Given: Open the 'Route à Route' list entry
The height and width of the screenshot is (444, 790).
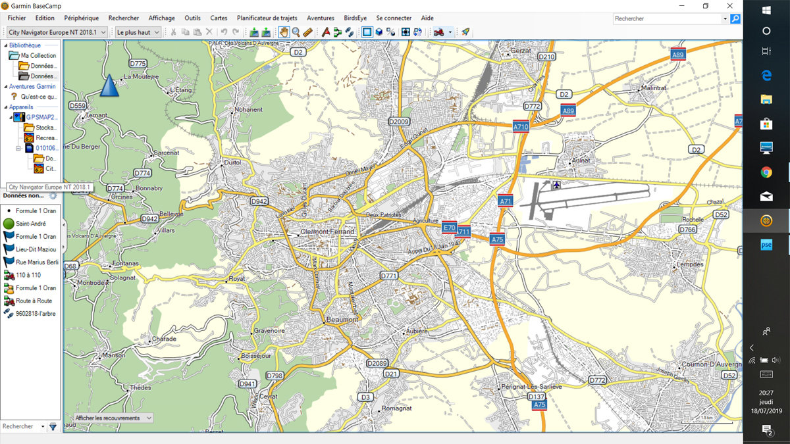Looking at the screenshot, I should click(x=33, y=301).
